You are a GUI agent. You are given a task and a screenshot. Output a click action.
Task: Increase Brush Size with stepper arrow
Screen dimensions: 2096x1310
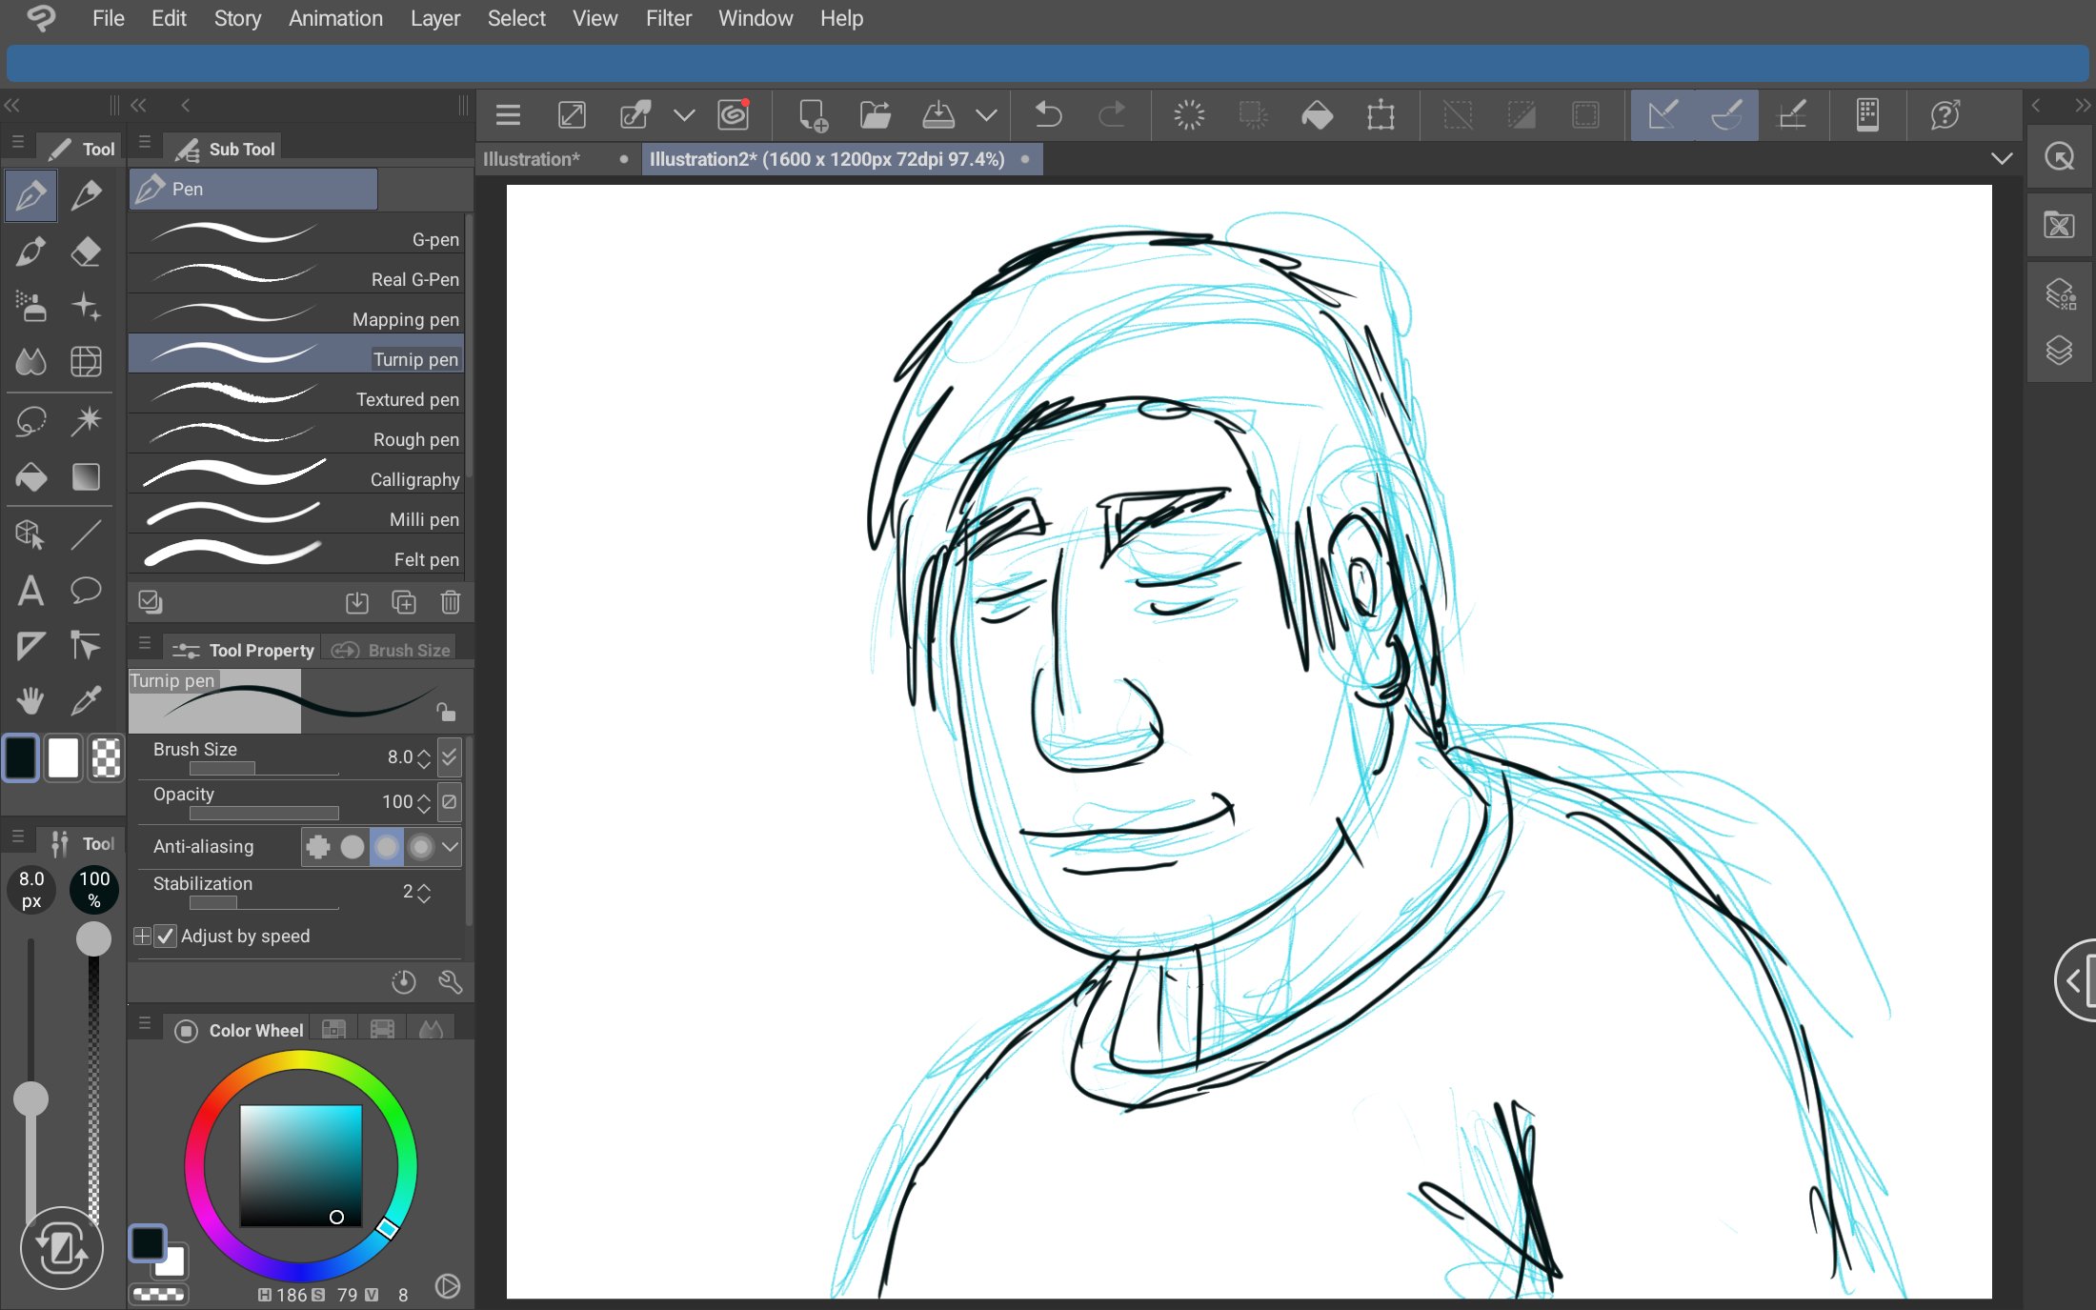point(424,751)
